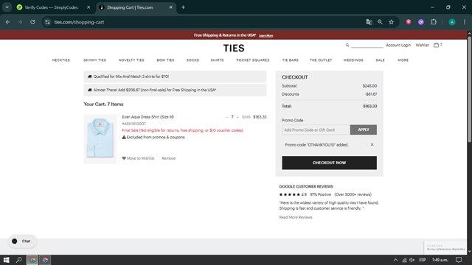Open the Neckties menu

[60, 60]
